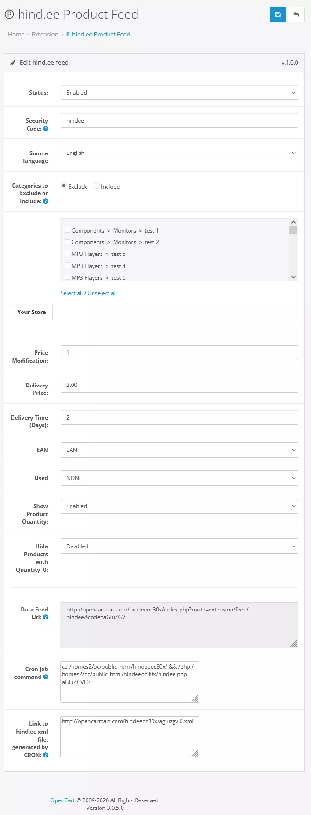
Task: Click the help icon near Link to hind.ee xml
Action: pos(45,755)
